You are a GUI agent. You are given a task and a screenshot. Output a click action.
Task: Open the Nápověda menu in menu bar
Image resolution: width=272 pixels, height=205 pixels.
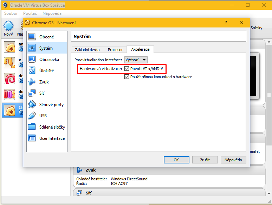coord(52,13)
